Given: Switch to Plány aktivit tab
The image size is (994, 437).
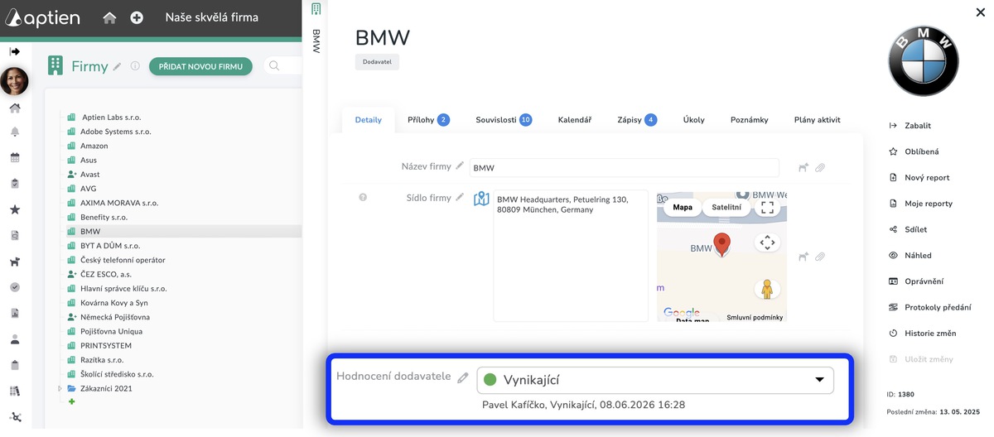Looking at the screenshot, I should pos(818,120).
